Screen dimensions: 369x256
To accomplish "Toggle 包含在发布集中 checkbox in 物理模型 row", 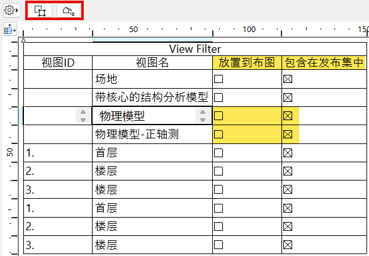I will coord(288,116).
